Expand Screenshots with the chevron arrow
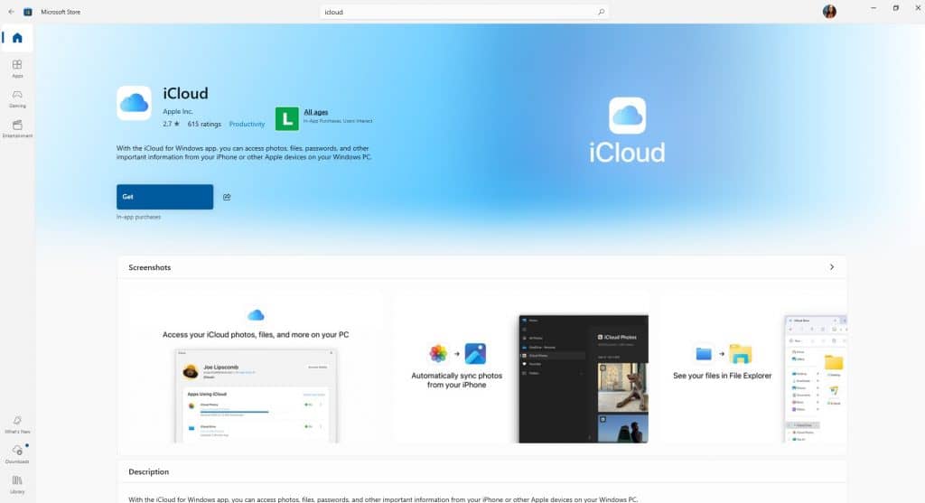Viewport: 925px width, 503px height. point(832,267)
